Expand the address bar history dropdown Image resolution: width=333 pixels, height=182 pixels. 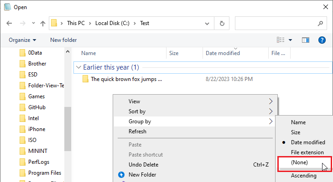coord(207,23)
